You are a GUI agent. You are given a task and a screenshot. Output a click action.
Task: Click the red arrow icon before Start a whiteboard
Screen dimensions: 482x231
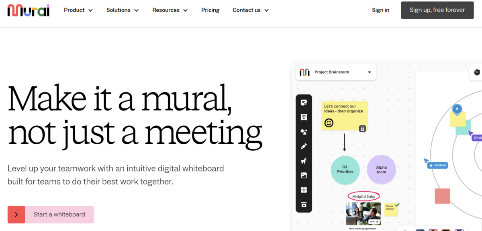16,215
